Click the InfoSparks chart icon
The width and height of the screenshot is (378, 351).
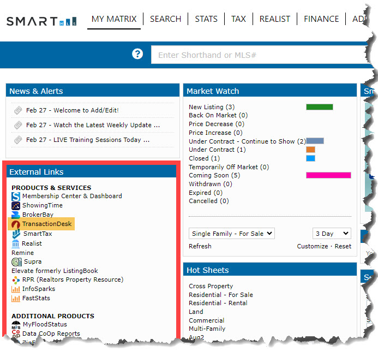pyautogui.click(x=16, y=289)
